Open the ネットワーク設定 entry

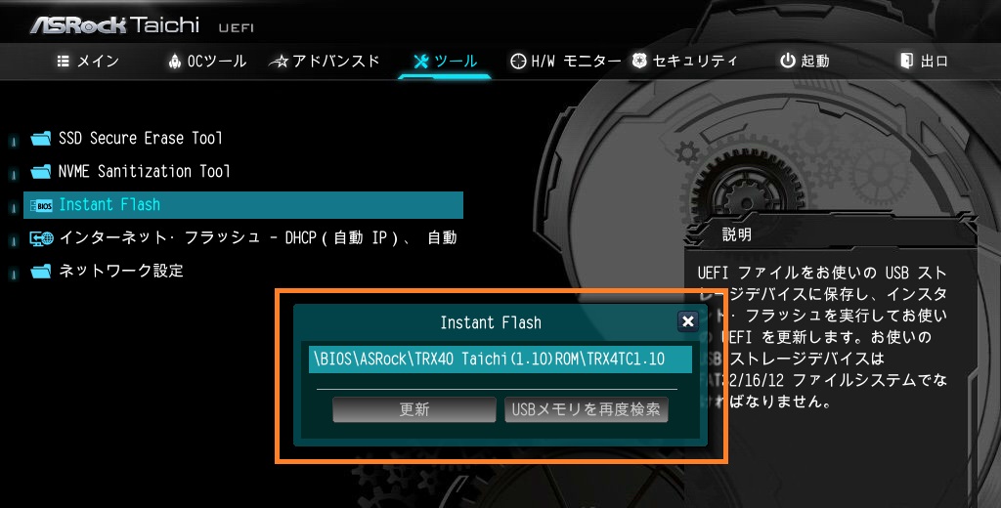tap(243, 272)
